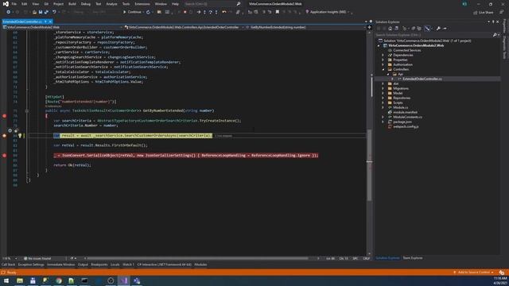Image resolution: width=509 pixels, height=286 pixels.
Task: Click the Add to Source Control button
Action: (x=474, y=272)
